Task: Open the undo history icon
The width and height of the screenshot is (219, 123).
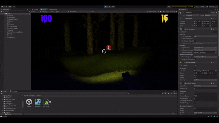Action: point(169,7)
